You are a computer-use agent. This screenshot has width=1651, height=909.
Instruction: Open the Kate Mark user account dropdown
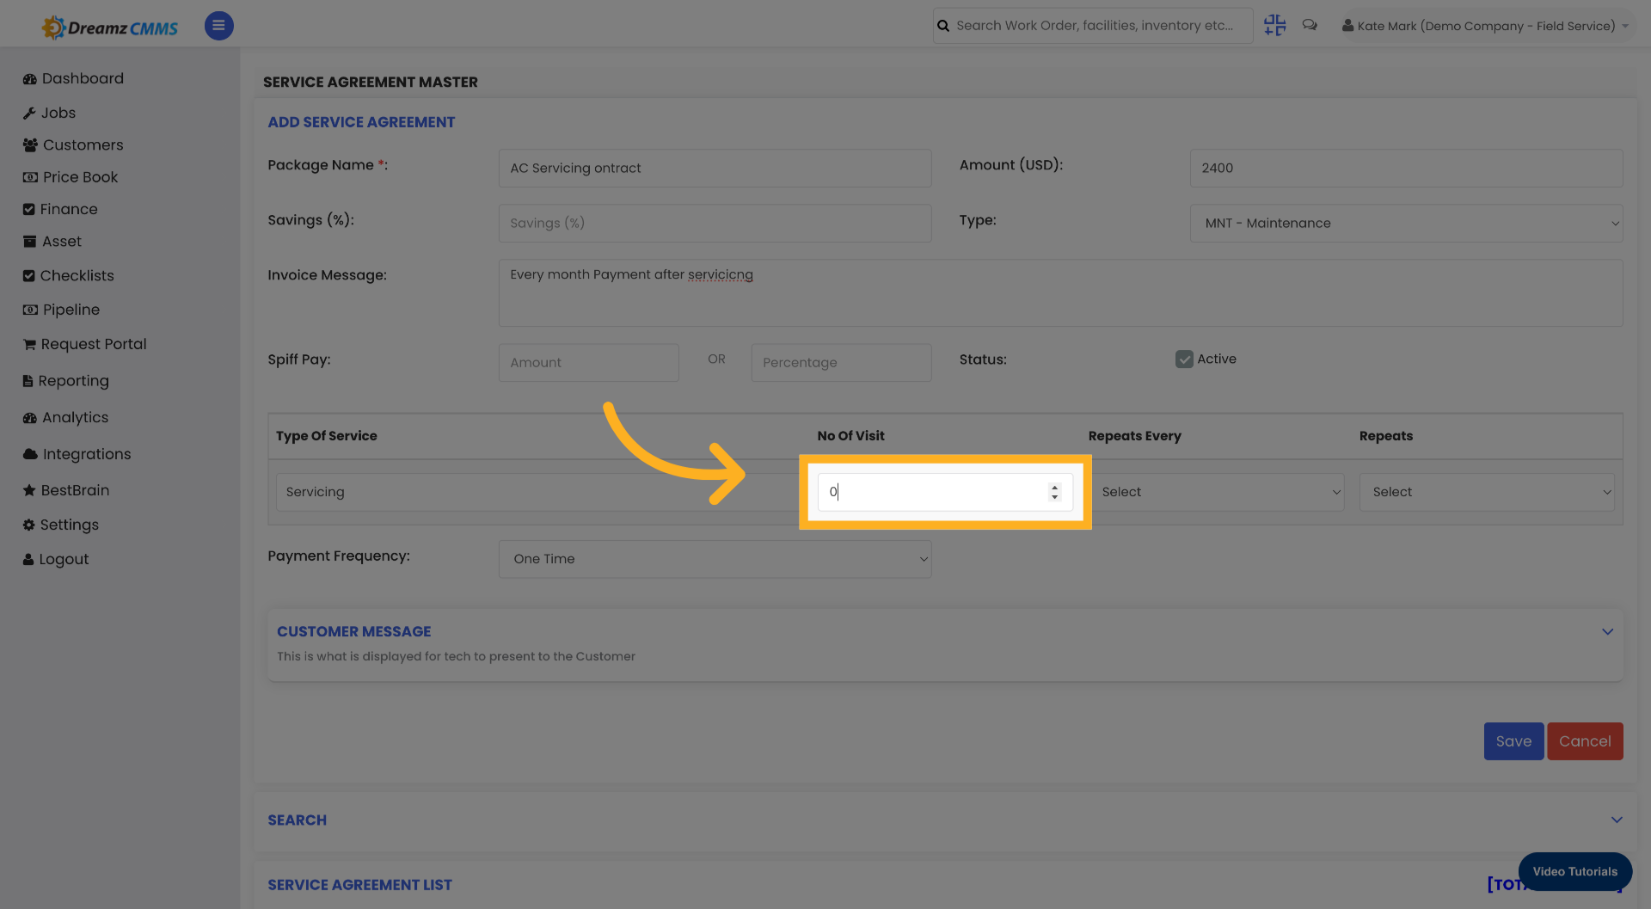[1486, 26]
